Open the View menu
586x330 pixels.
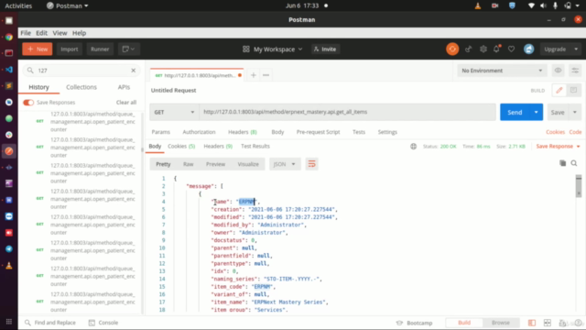[x=60, y=33]
